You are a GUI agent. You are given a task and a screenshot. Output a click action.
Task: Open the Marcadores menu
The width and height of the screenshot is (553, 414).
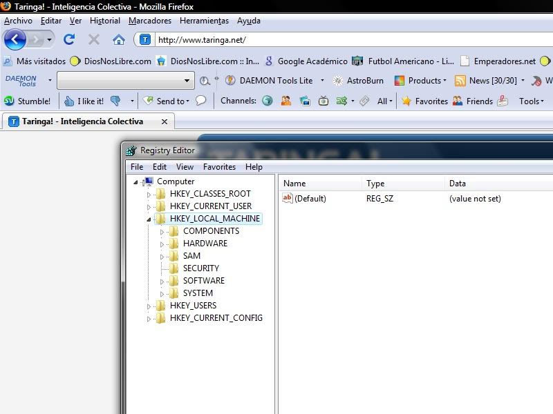pyautogui.click(x=150, y=21)
